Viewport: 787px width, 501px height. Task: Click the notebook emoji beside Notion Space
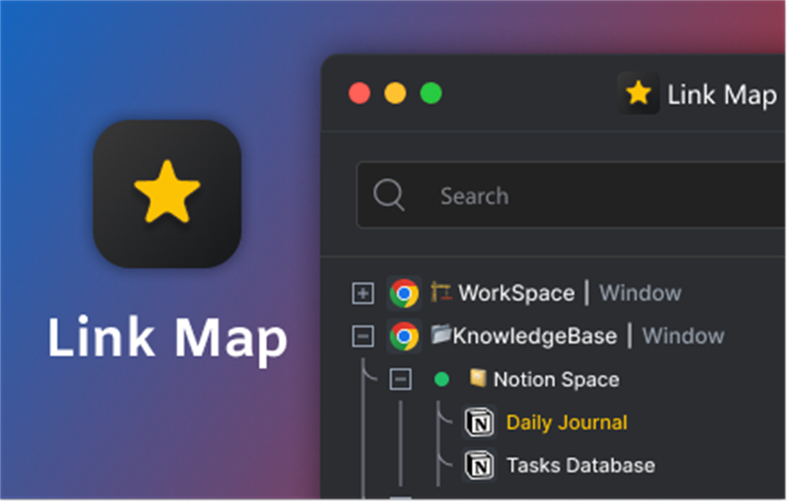pos(477,378)
